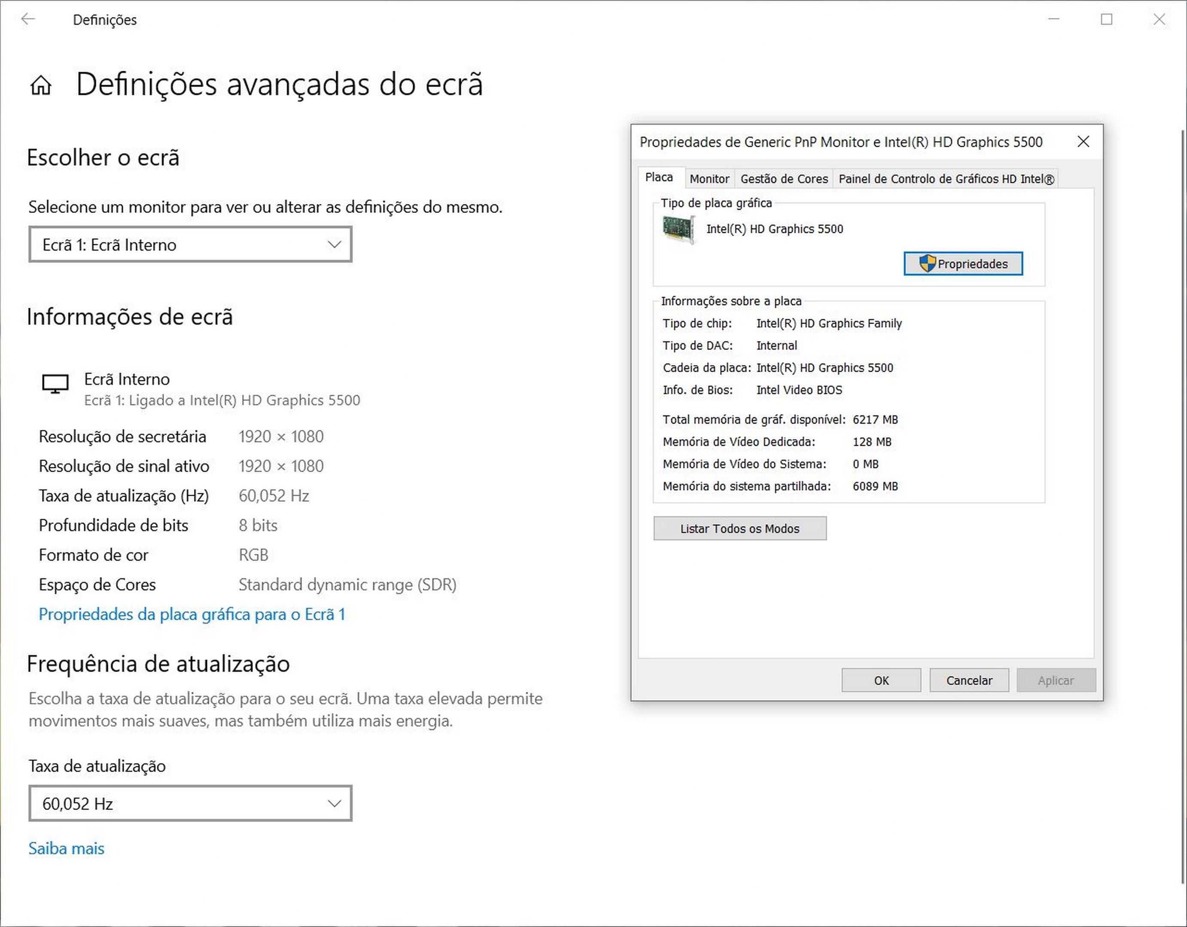The height and width of the screenshot is (927, 1187).
Task: Click Intel(R) HD Graphics Family chip type
Action: tap(829, 323)
